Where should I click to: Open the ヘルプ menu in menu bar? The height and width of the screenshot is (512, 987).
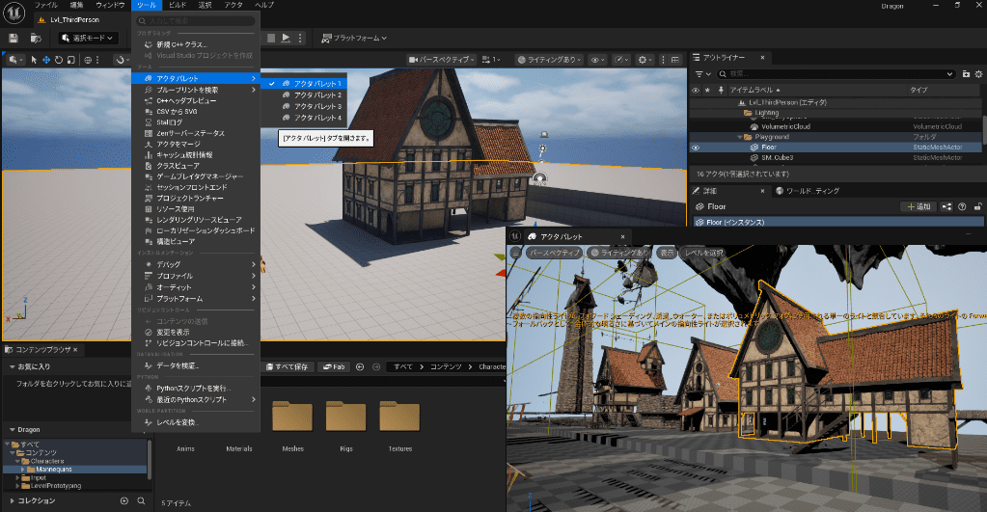point(264,5)
